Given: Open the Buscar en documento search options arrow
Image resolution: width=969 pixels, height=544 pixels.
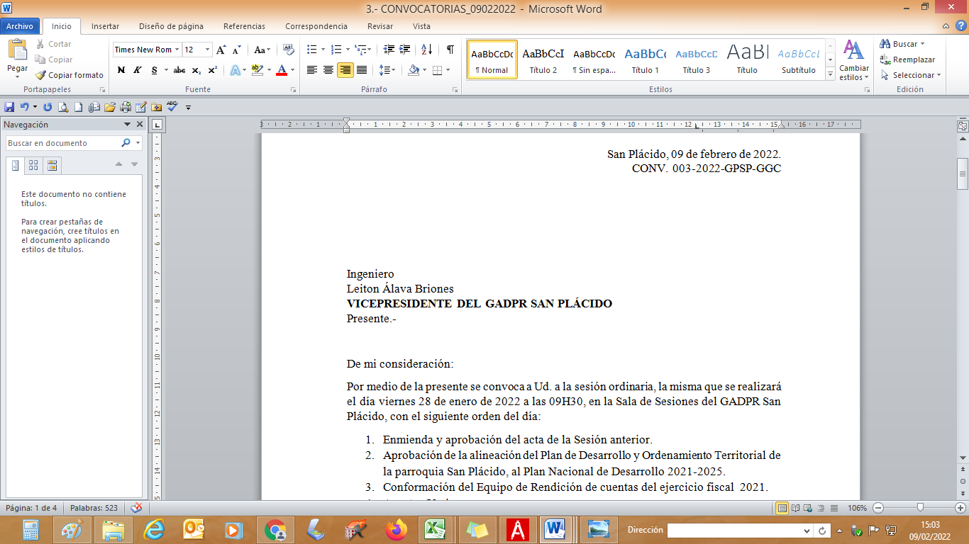Looking at the screenshot, I should (x=138, y=143).
